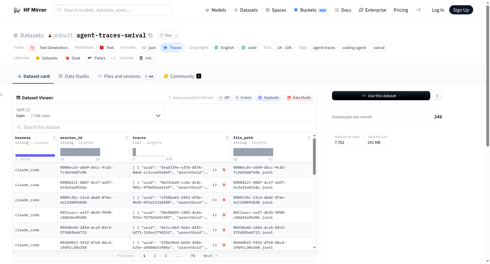Screen dimensions: 490x264
Task: Open Data Studio from the viewer header button
Action: pos(299,98)
